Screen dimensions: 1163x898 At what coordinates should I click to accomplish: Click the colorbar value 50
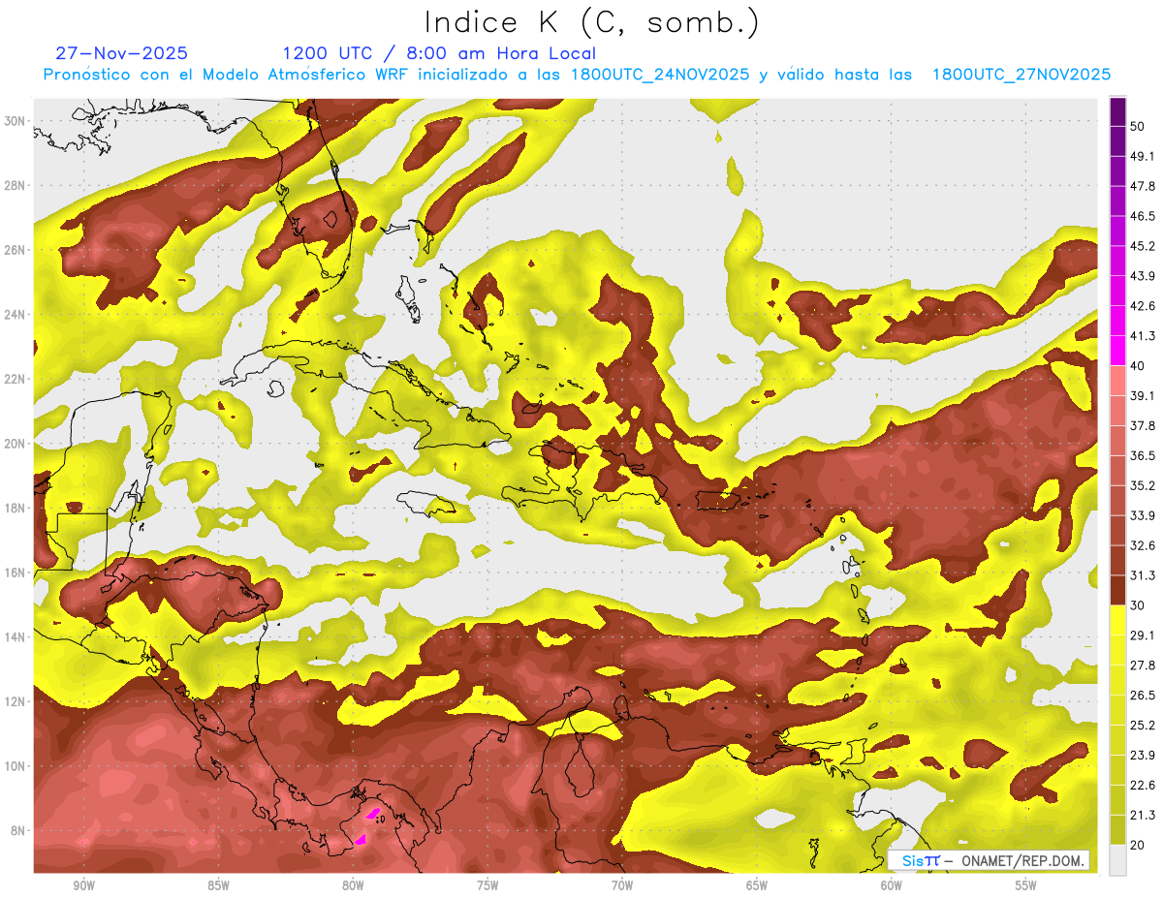point(1139,126)
